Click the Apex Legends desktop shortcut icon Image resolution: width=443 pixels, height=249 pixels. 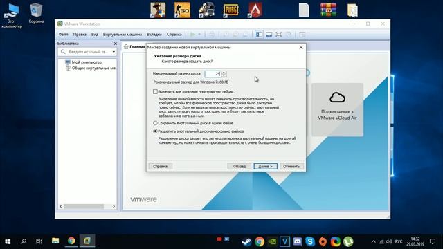[x=255, y=10]
